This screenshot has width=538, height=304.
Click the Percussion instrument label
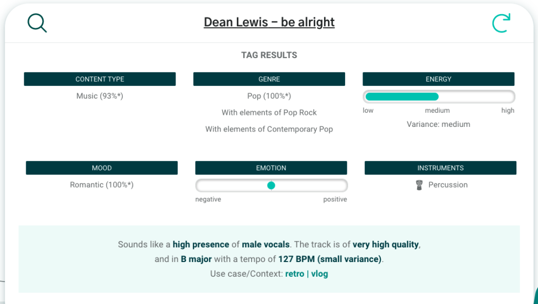448,185
